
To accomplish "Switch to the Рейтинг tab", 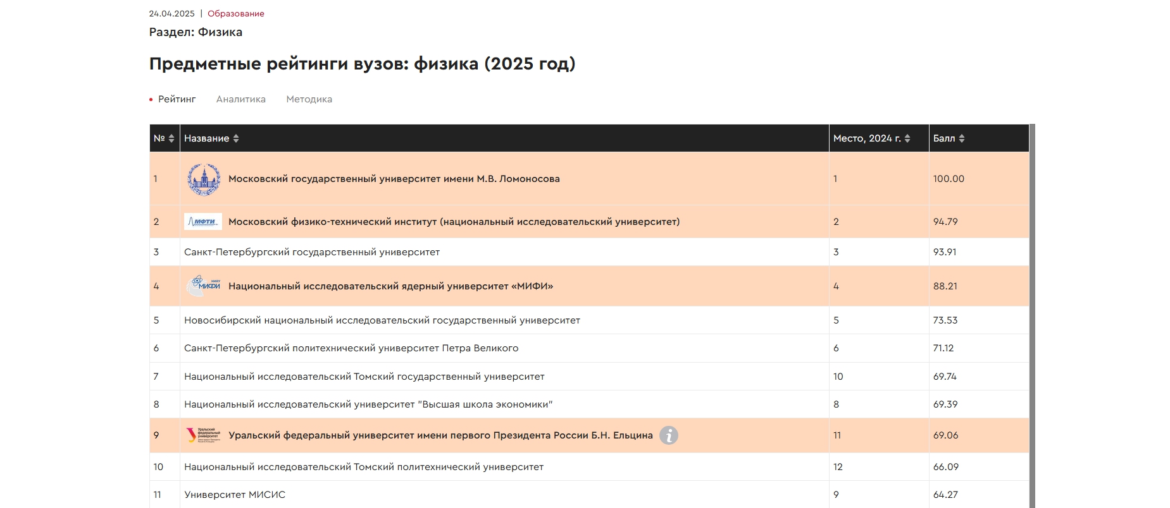I will (x=177, y=99).
